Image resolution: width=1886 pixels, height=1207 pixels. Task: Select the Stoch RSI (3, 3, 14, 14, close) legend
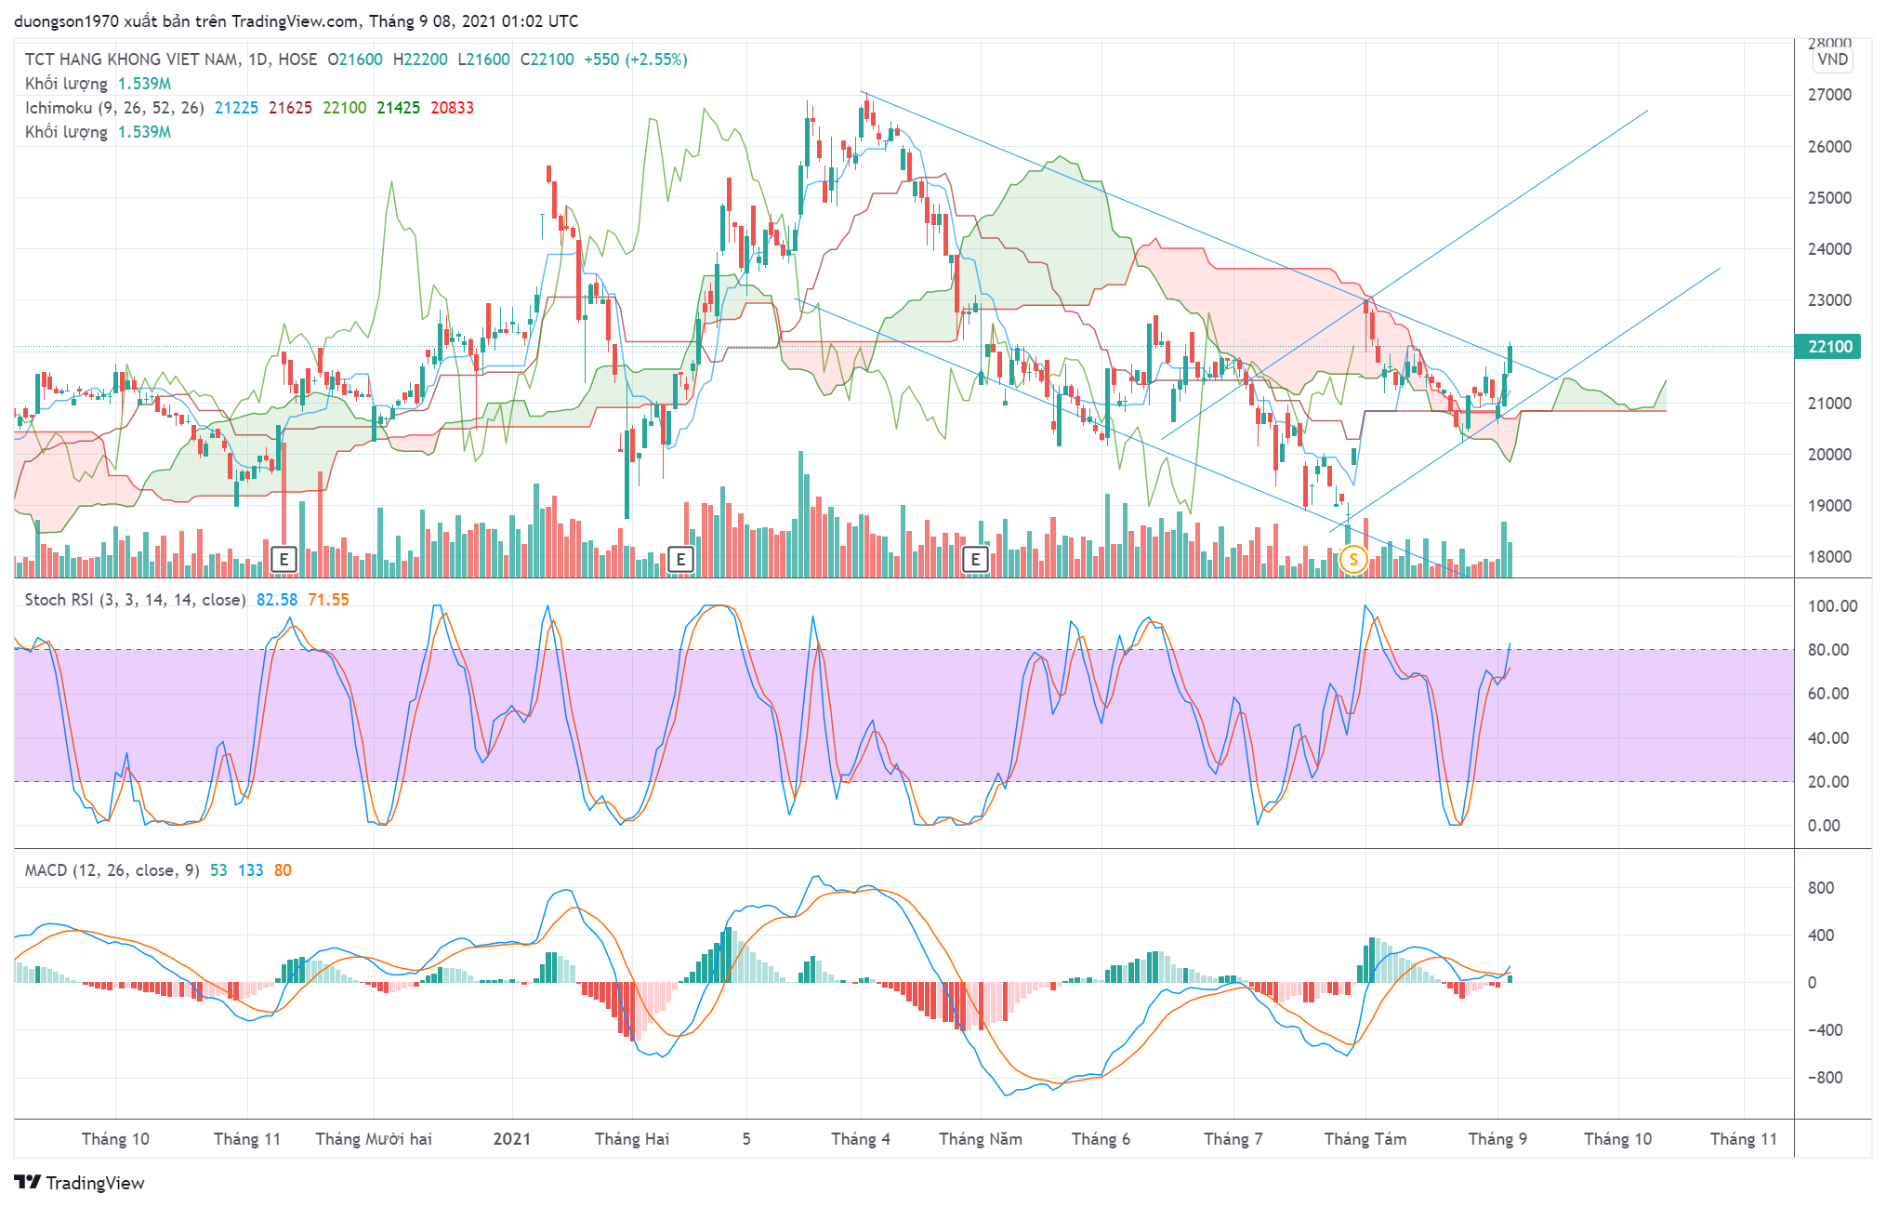click(x=136, y=600)
